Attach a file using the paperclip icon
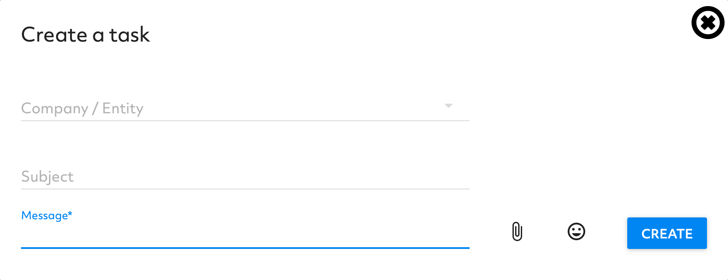The height and width of the screenshot is (280, 728). 517,231
